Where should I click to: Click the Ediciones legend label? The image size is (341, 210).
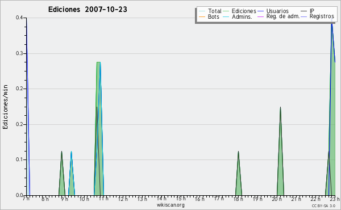[244, 11]
